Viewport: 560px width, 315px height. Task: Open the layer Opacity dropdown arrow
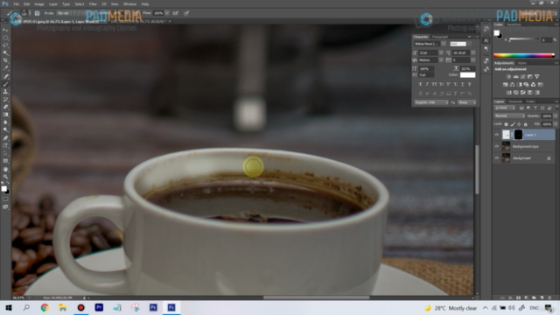[x=556, y=116]
